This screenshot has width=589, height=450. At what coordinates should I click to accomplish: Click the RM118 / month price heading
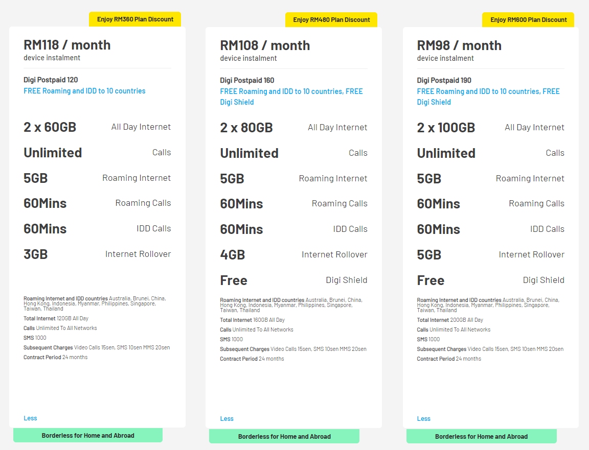[67, 45]
